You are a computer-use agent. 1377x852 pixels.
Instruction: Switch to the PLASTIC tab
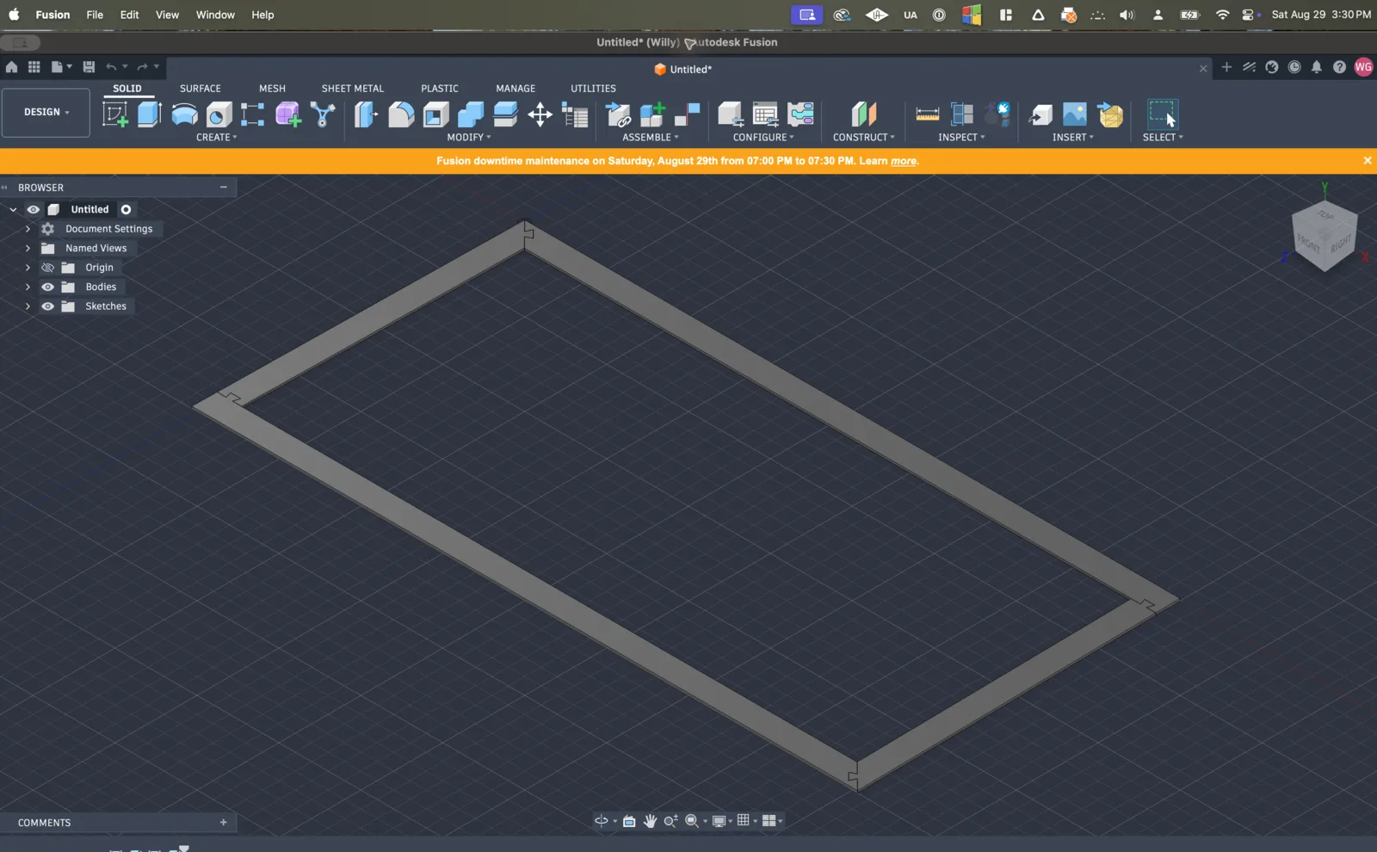tap(440, 88)
